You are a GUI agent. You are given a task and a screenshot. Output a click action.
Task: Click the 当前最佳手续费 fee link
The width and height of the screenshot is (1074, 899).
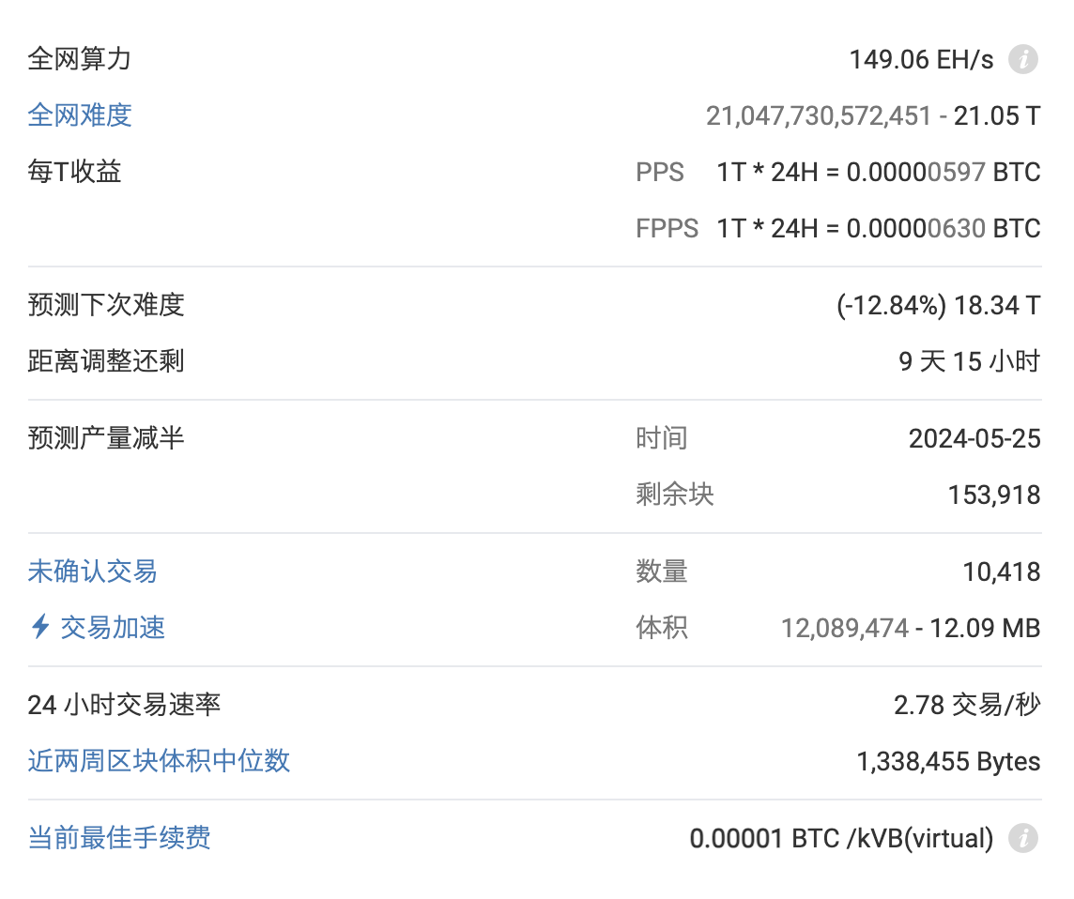[117, 839]
